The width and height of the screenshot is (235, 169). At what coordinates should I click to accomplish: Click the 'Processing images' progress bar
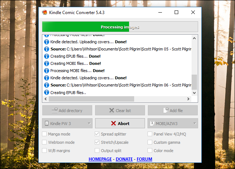[120, 27]
